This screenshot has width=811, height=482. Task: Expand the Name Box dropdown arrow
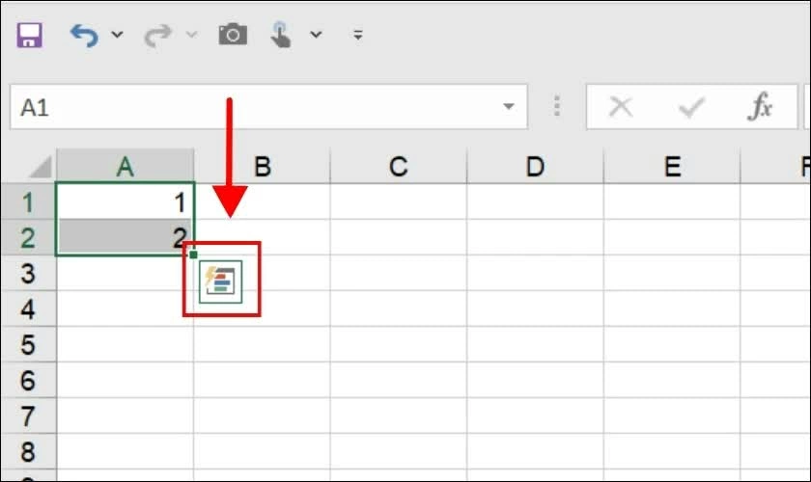tap(509, 106)
